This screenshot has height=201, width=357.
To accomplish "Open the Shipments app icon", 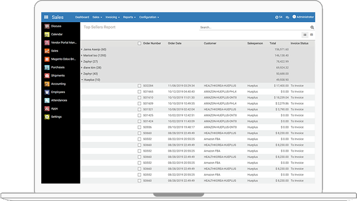I will click(47, 76).
